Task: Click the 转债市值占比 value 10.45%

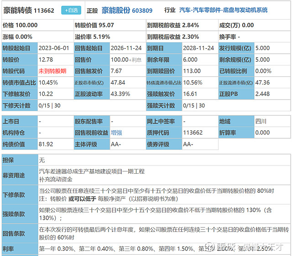Action: 48,83
